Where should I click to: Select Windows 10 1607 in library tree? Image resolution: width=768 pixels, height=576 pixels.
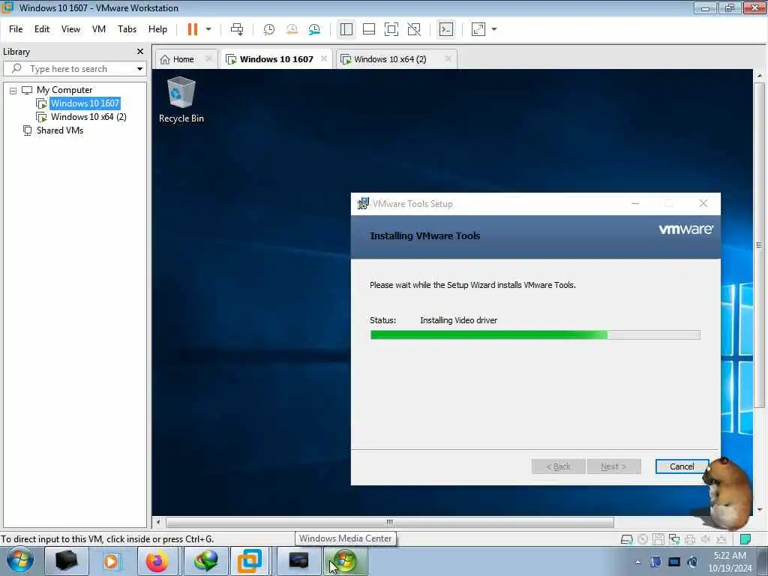tap(85, 103)
